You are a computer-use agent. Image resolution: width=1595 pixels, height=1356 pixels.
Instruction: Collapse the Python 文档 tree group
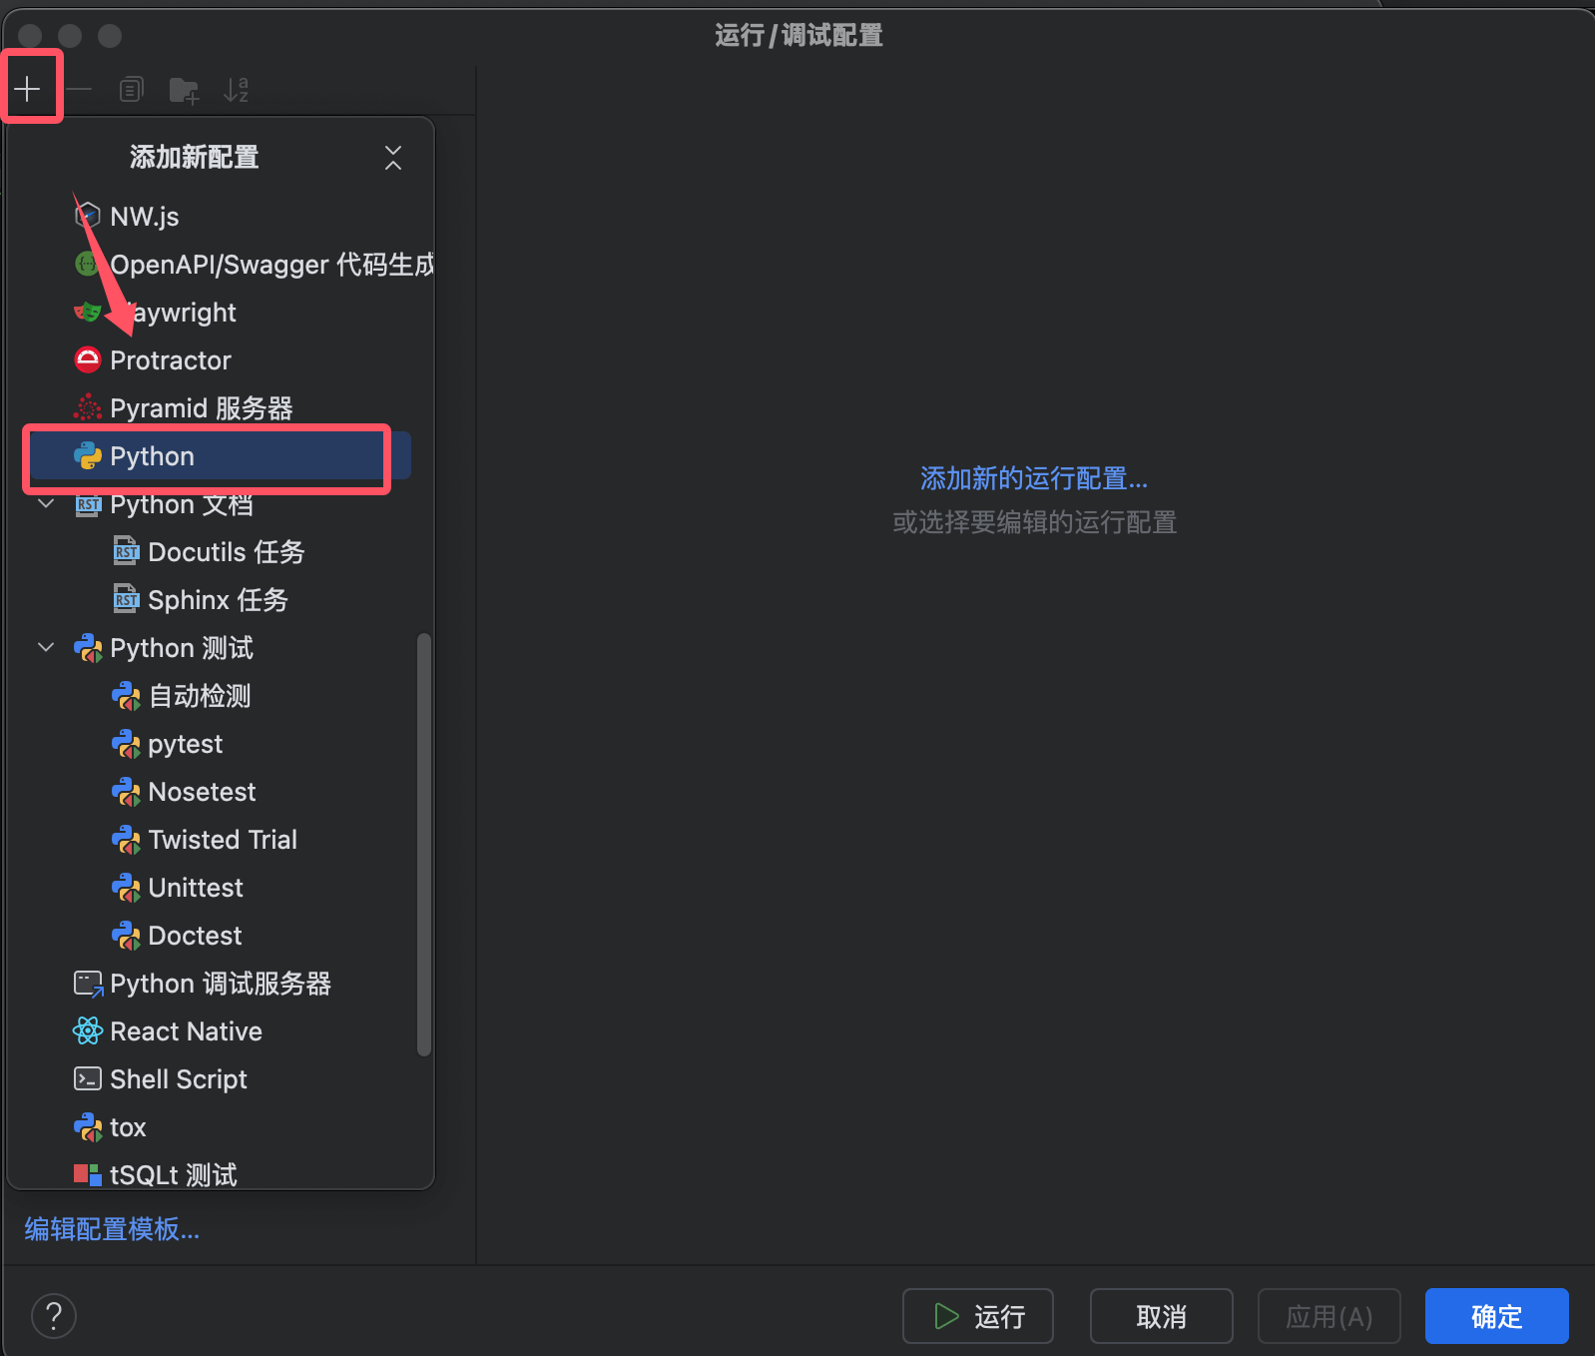pyautogui.click(x=46, y=504)
